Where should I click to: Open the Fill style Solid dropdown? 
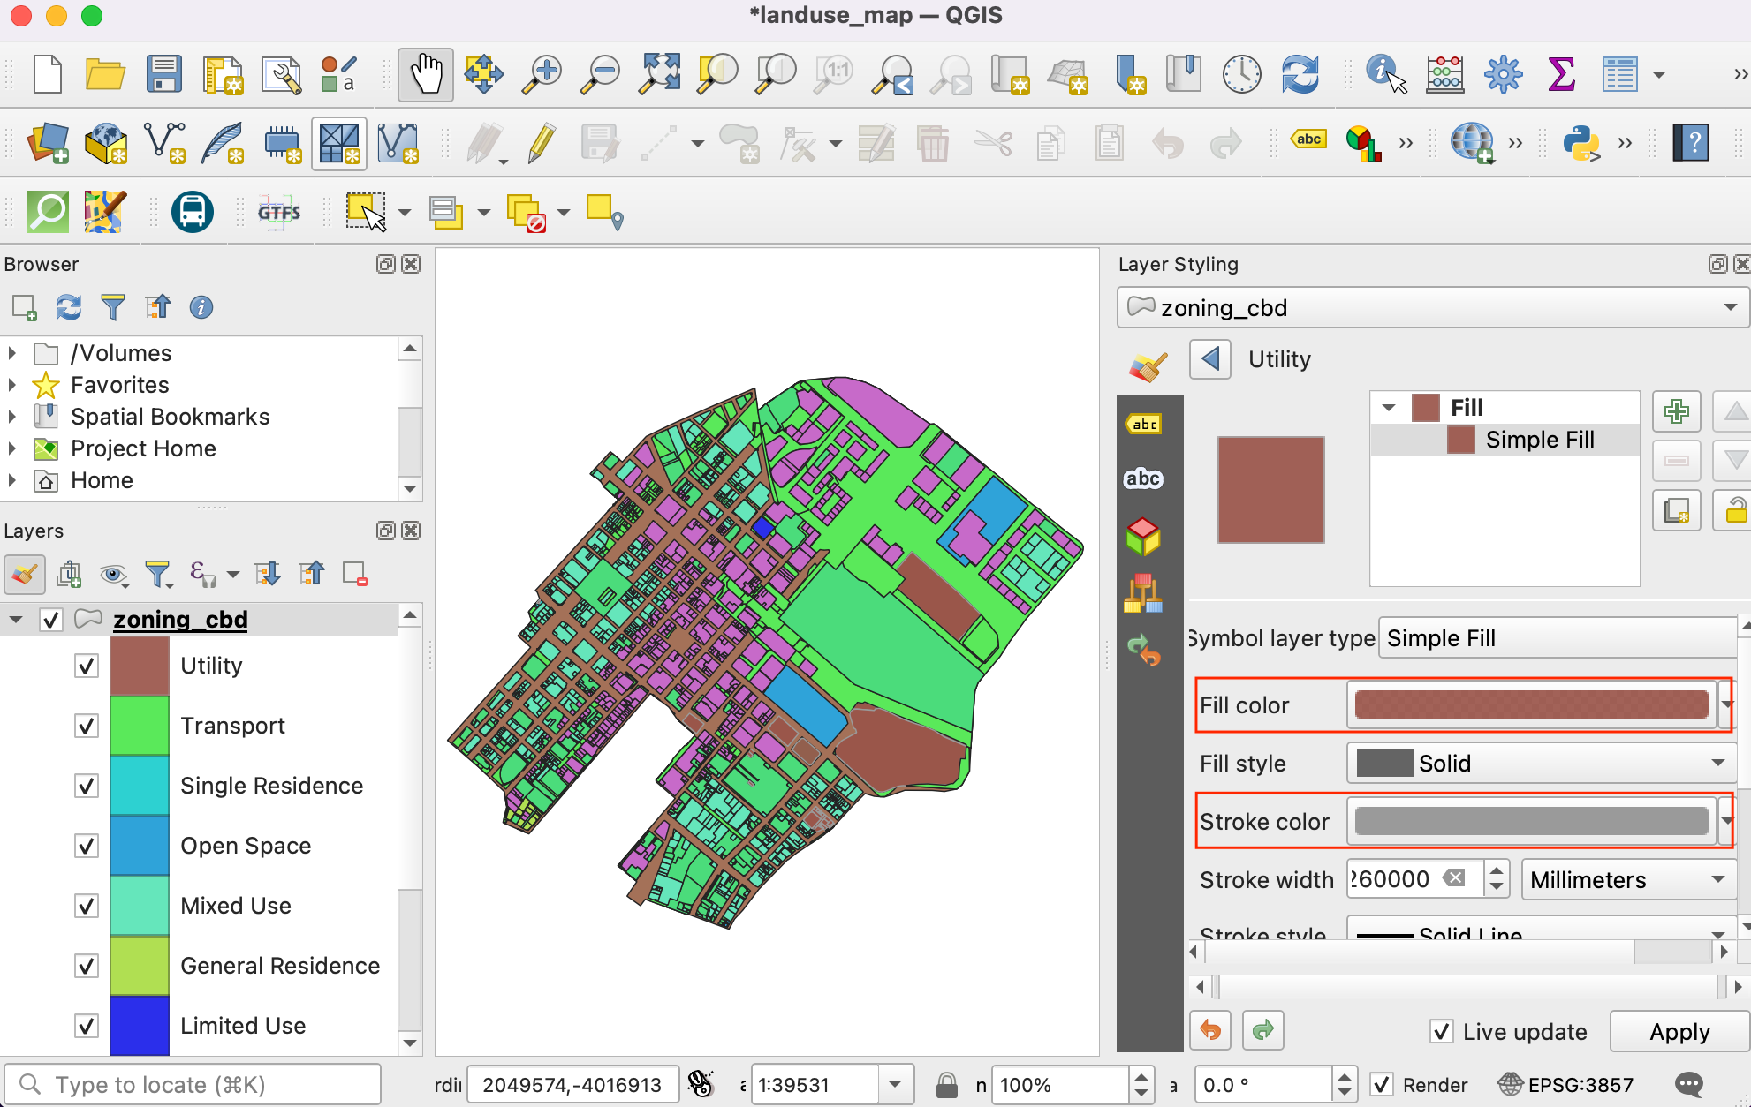pyautogui.click(x=1540, y=763)
